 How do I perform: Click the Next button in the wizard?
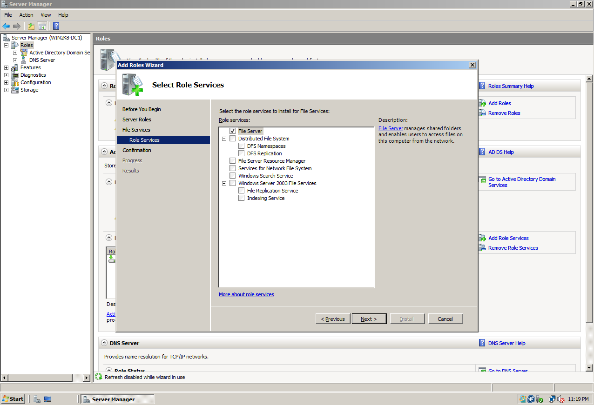(369, 319)
